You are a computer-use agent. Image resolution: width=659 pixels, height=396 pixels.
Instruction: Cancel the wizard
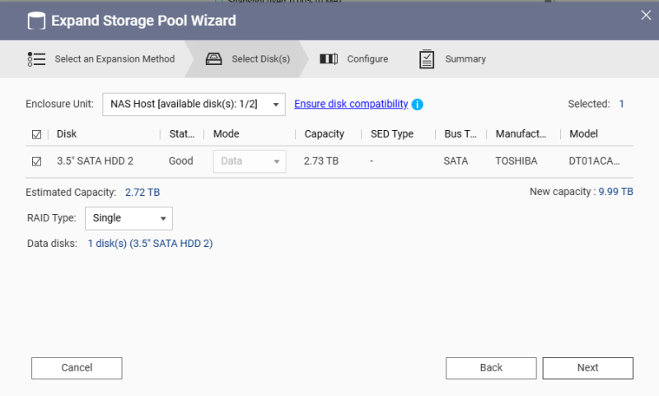(77, 368)
